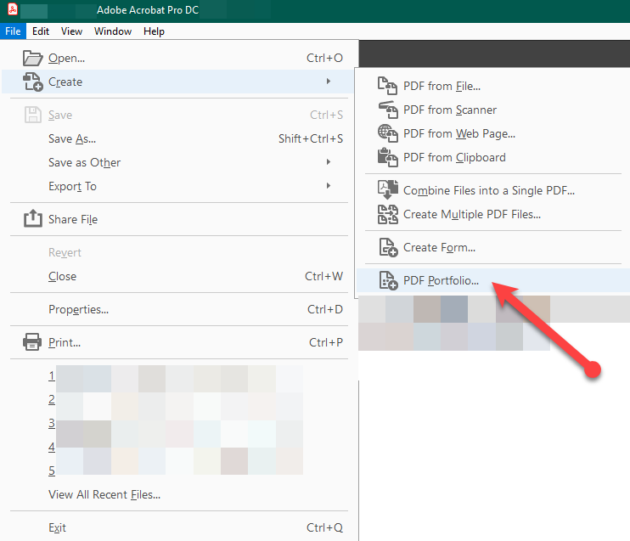
Task: Expand the Export To submenu arrow
Action: (329, 186)
